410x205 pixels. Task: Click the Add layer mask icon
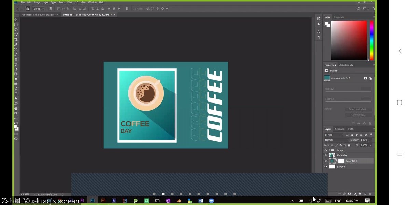point(350,194)
